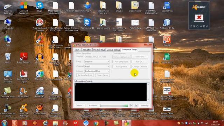Select the Crack imap.rar desktop file
Viewport: 224px width, 126px height.
(x=135, y=7)
